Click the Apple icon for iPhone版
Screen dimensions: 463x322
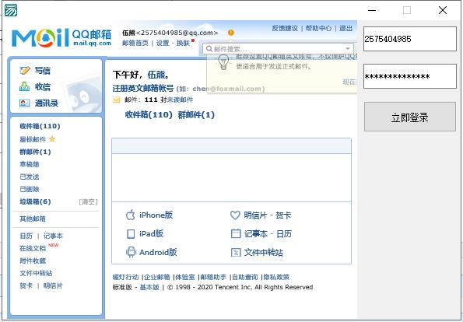pos(130,215)
